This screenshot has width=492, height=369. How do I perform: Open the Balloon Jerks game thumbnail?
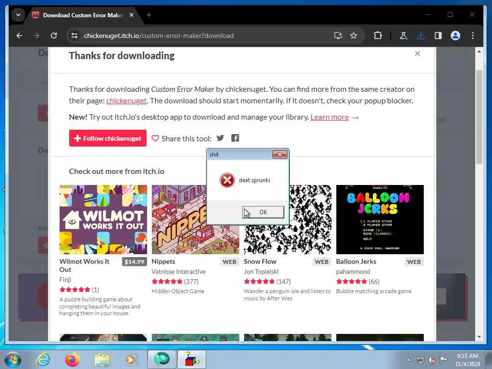click(380, 219)
